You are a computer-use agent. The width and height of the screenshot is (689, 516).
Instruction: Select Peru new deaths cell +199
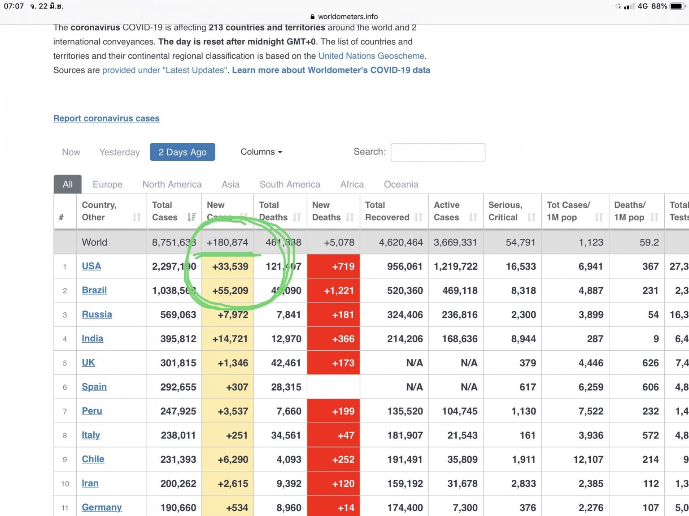[x=333, y=411]
